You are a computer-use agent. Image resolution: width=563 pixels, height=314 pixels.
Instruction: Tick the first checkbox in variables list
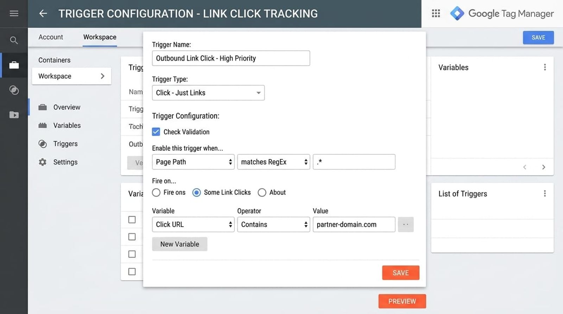point(132,220)
